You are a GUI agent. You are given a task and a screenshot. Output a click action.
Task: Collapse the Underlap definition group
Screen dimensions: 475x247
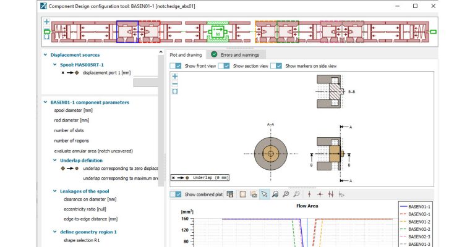click(x=55, y=160)
